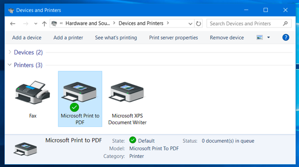299x167 pixels.
Task: Minimize the Devices and Printers window
Action: click(246, 10)
